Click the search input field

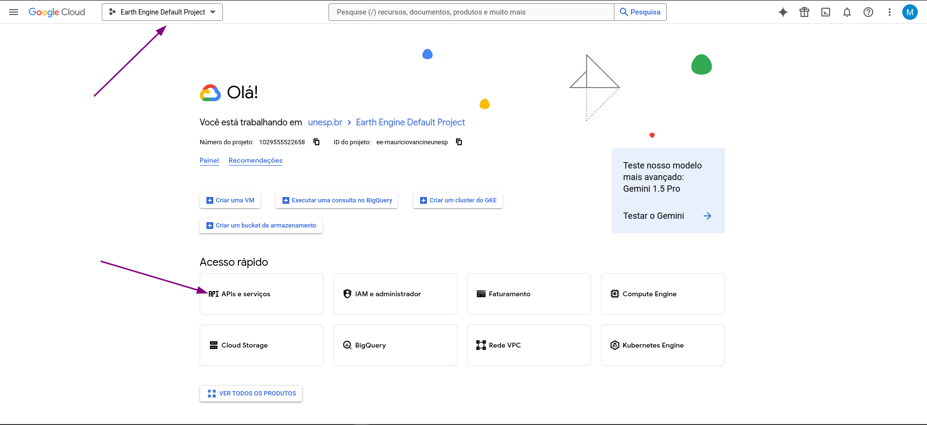[471, 12]
